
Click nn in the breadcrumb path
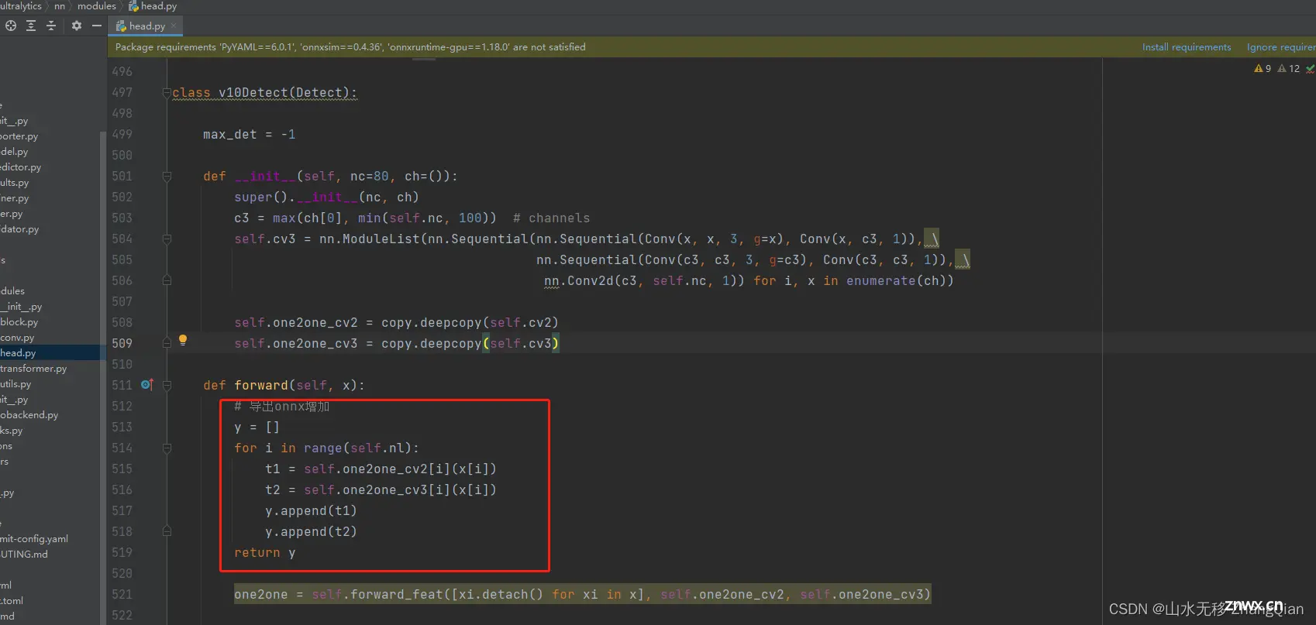[60, 6]
